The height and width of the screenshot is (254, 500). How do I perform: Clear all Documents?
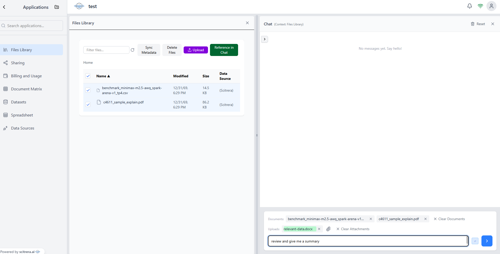click(x=449, y=219)
